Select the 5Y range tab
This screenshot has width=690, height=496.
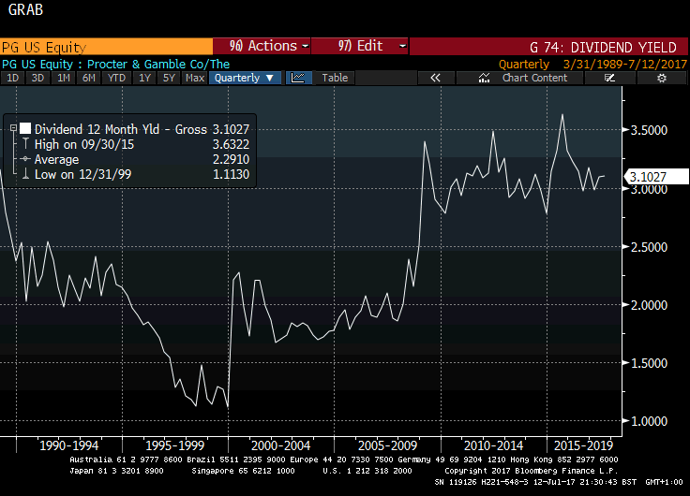(169, 78)
